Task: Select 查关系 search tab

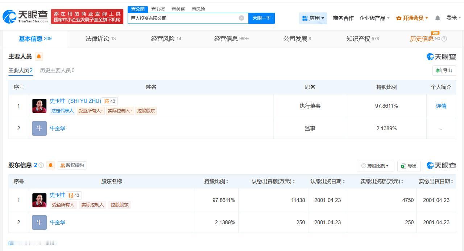Action: tap(178, 9)
